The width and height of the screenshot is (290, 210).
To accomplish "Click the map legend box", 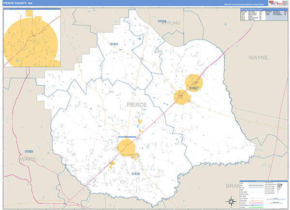I will coord(264,195).
